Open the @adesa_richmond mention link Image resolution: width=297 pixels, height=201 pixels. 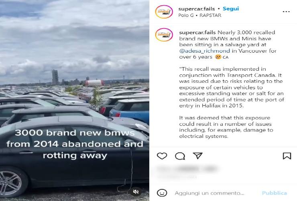pos(204,51)
